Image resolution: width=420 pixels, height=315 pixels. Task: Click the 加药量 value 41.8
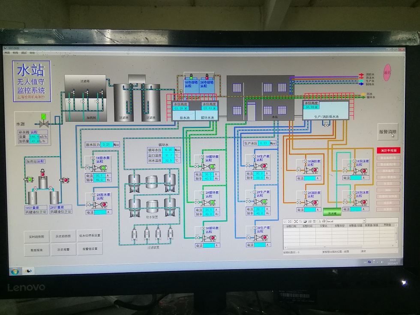[x=34, y=141]
